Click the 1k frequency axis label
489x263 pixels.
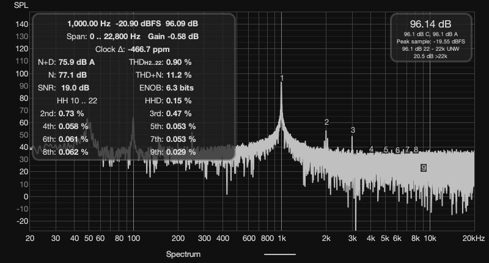pyautogui.click(x=281, y=238)
